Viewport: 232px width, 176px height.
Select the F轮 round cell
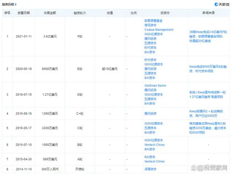click(80, 36)
